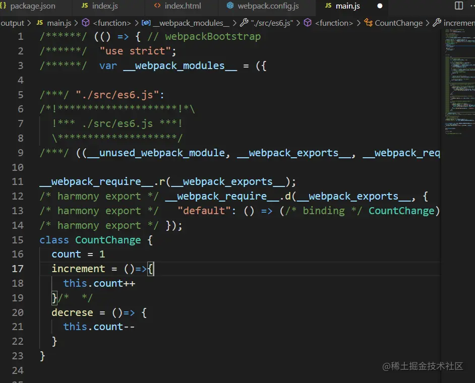
Task: Click the split editor icon
Action: (x=459, y=6)
